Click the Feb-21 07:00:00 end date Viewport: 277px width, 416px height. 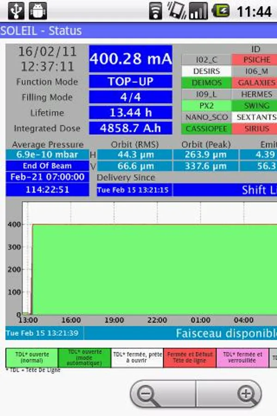coord(47,177)
